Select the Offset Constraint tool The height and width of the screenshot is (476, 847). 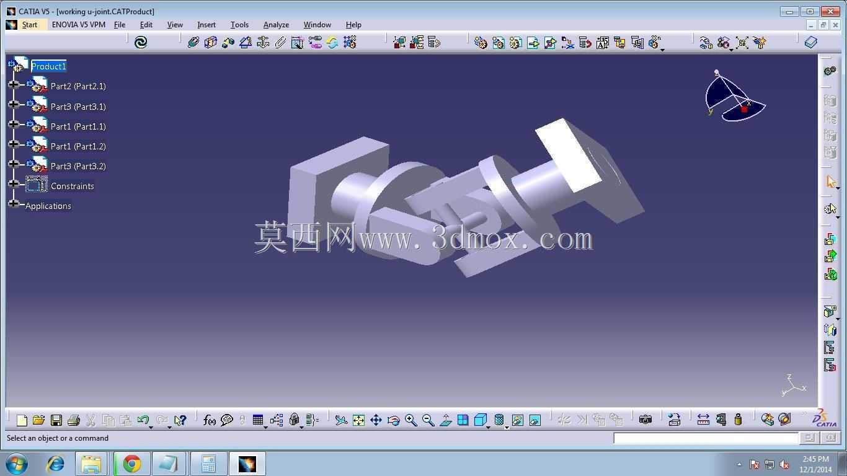[x=228, y=42]
